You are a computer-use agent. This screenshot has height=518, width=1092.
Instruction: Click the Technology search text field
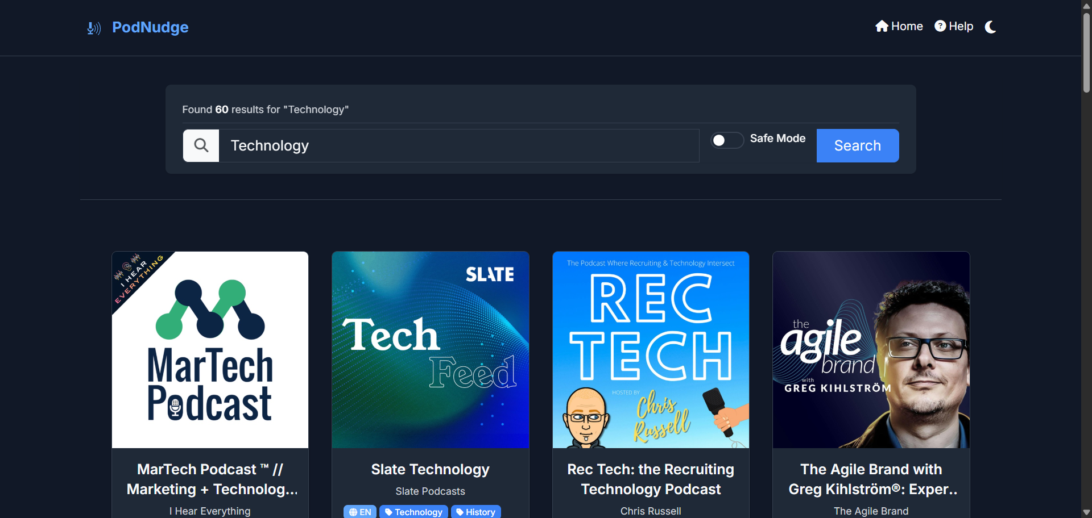[458, 145]
